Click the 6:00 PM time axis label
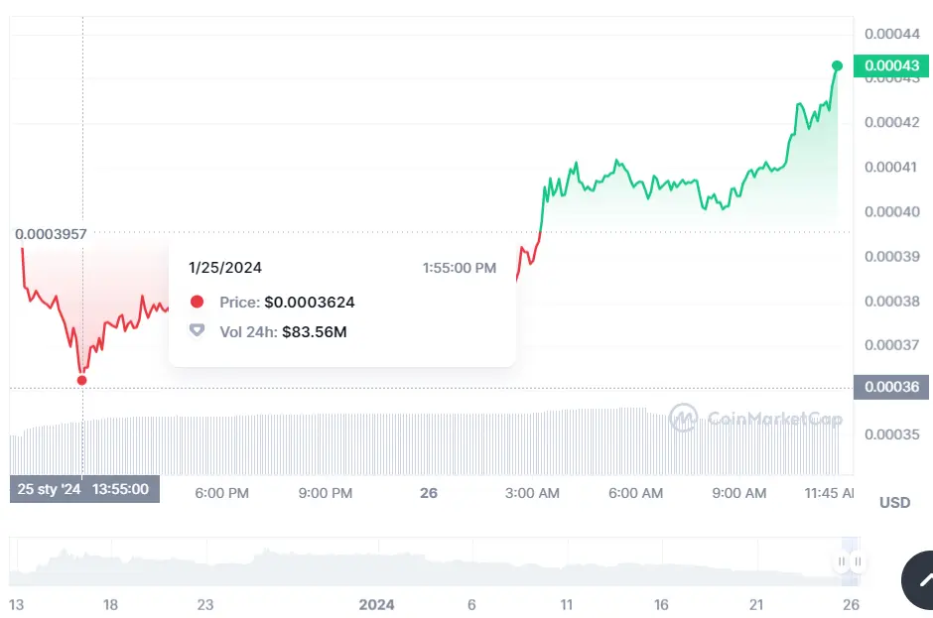Viewport: 933px width, 618px height. click(x=221, y=493)
